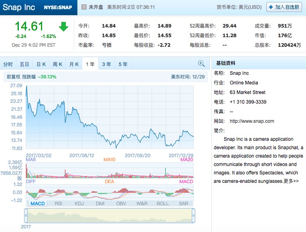Click the address 63 Market Street
306x232 pixels.
click(x=247, y=92)
